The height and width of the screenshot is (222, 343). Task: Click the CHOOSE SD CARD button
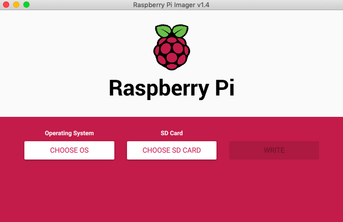[172, 150]
